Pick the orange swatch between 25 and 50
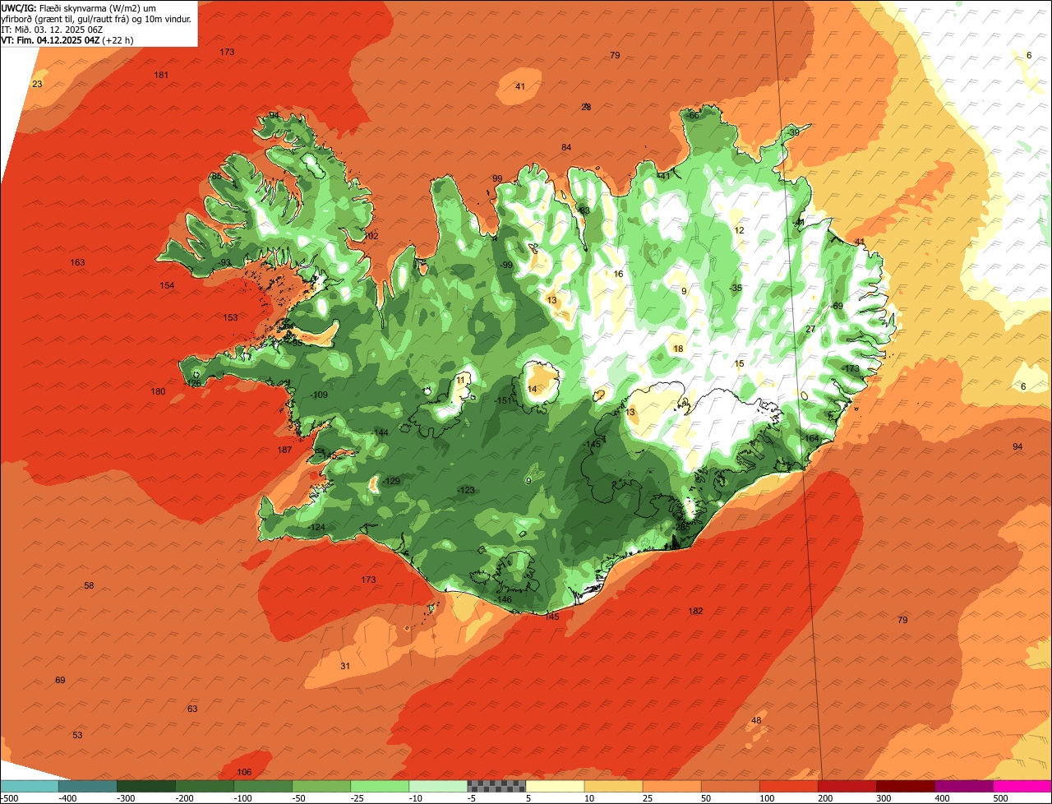 pyautogui.click(x=671, y=786)
